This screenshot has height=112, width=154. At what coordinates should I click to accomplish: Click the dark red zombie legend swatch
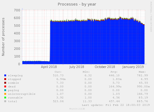[x=5, y=83]
